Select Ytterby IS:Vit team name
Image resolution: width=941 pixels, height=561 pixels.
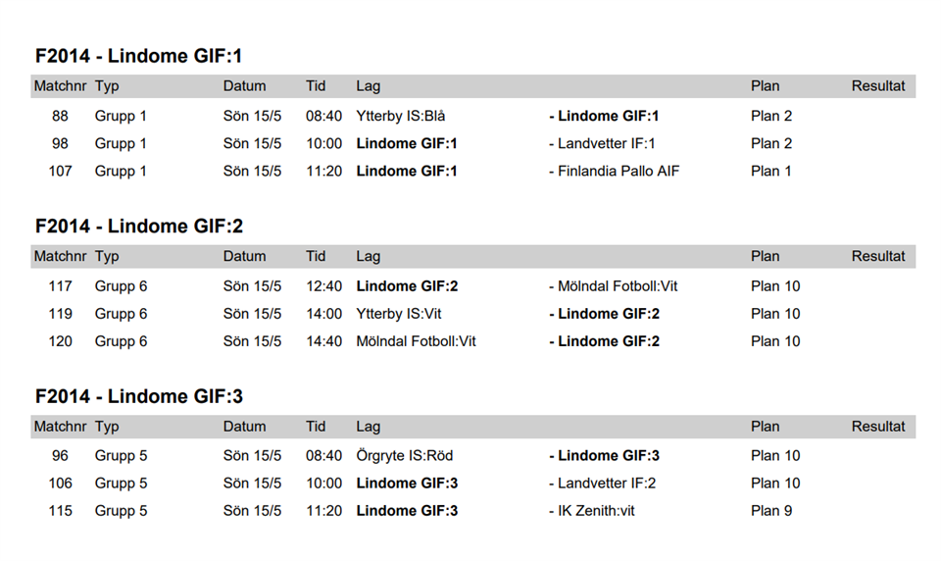click(400, 314)
